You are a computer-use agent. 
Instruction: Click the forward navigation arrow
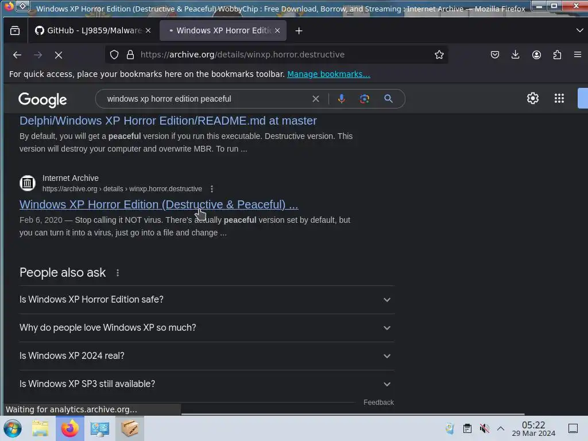[38, 55]
